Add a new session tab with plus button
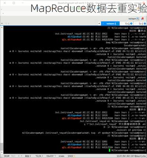147x158 pixels. click(99, 24)
